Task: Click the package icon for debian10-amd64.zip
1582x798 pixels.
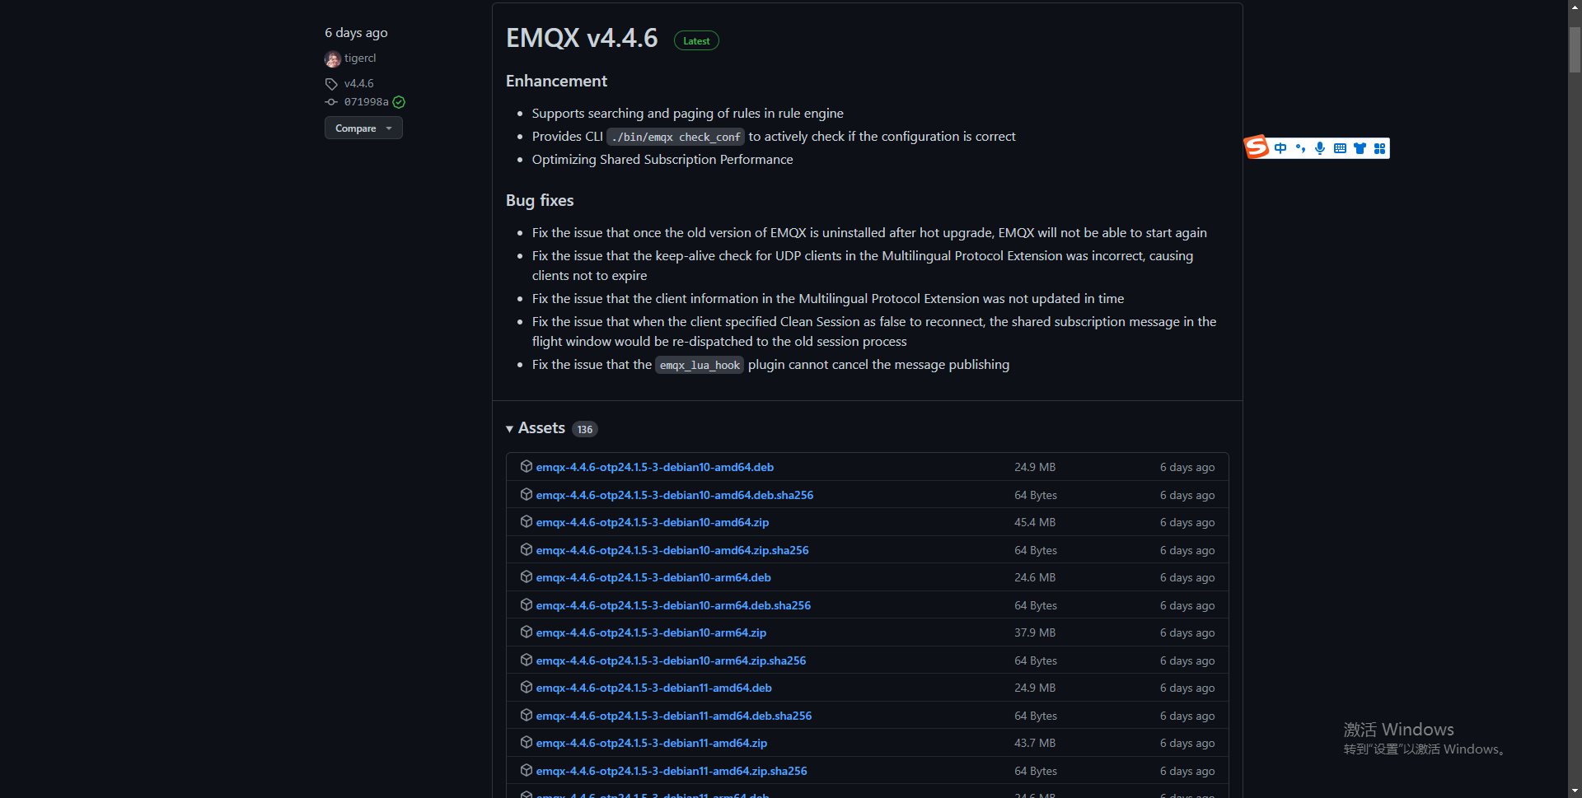Action: (x=527, y=521)
